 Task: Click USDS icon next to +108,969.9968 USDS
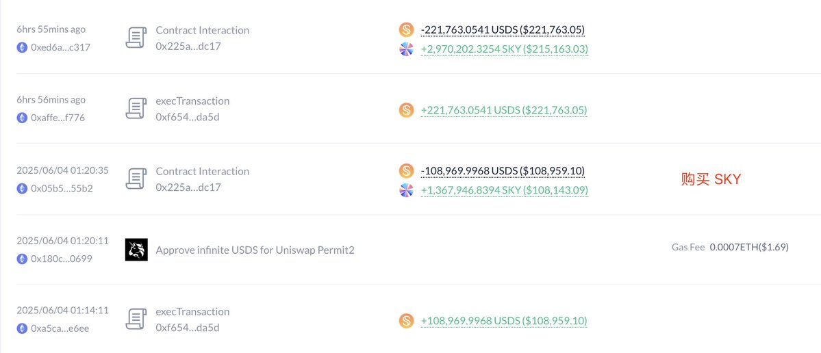(x=406, y=320)
